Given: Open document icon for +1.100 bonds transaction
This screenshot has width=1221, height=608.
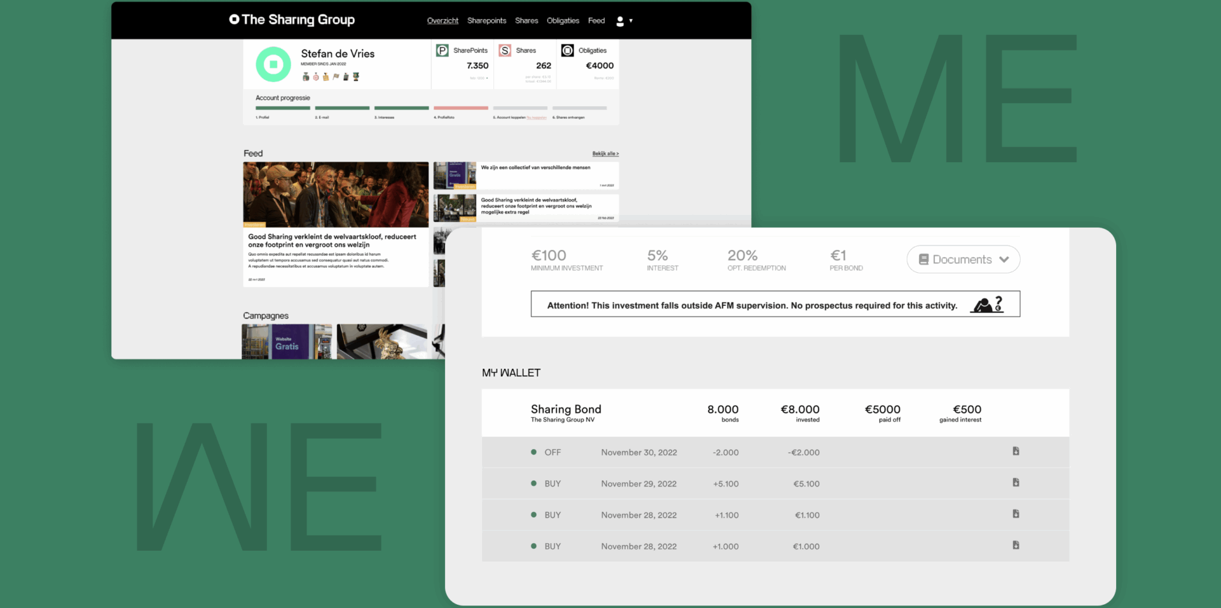Looking at the screenshot, I should 1016,514.
